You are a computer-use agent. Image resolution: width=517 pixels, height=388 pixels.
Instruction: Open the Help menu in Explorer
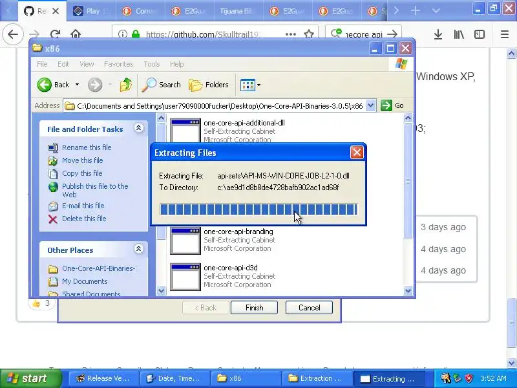[x=176, y=64]
